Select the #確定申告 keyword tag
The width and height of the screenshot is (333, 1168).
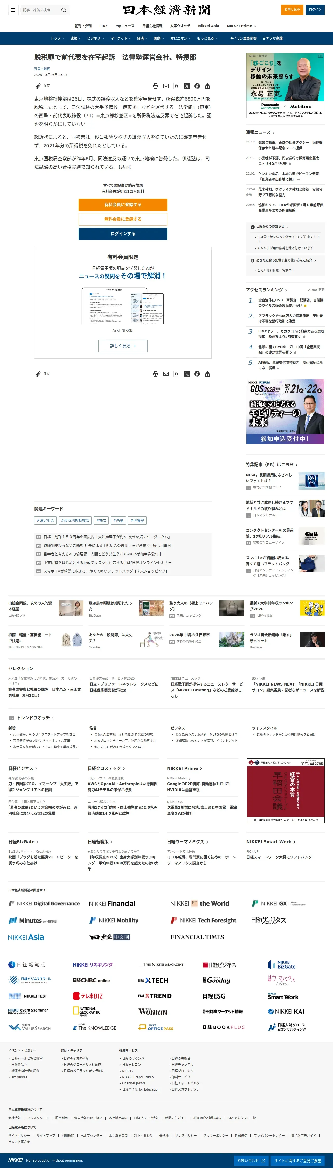45,520
